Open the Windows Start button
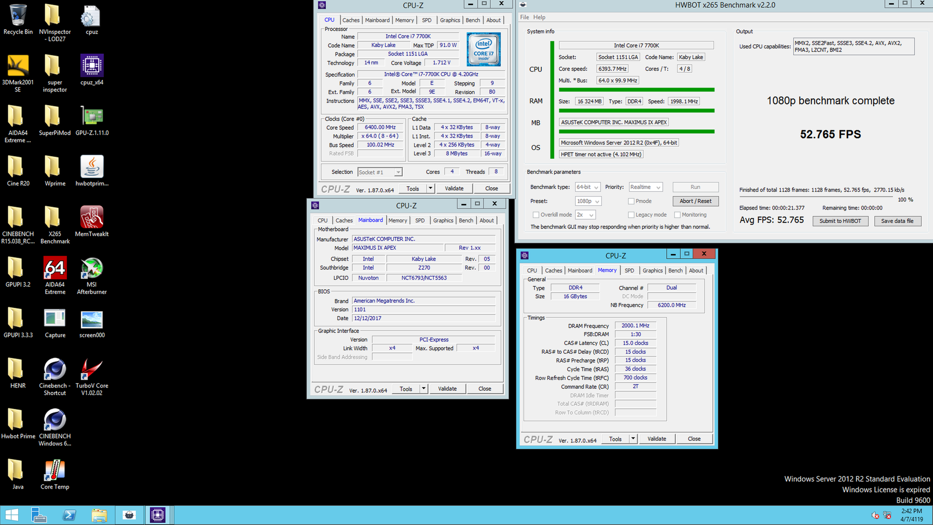The image size is (933, 525). 12,515
